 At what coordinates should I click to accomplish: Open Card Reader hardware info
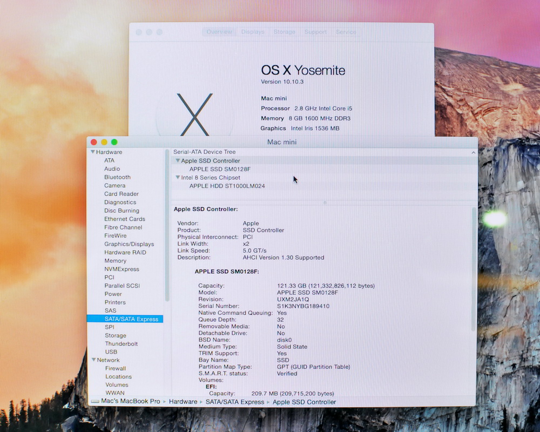pos(121,194)
